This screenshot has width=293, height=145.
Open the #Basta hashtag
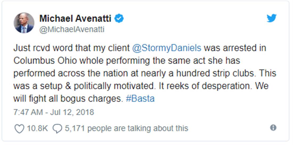pos(140,99)
